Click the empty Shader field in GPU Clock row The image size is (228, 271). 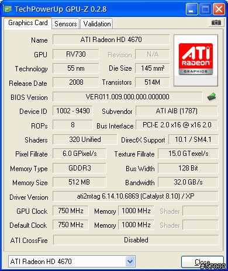(x=201, y=211)
